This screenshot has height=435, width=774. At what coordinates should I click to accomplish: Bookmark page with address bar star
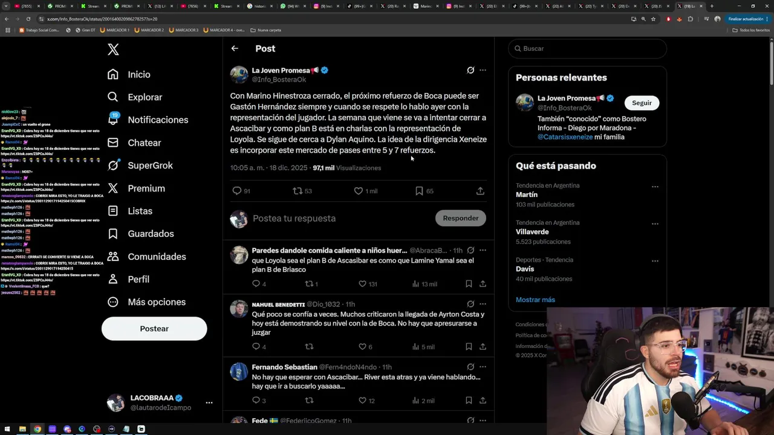pos(653,19)
